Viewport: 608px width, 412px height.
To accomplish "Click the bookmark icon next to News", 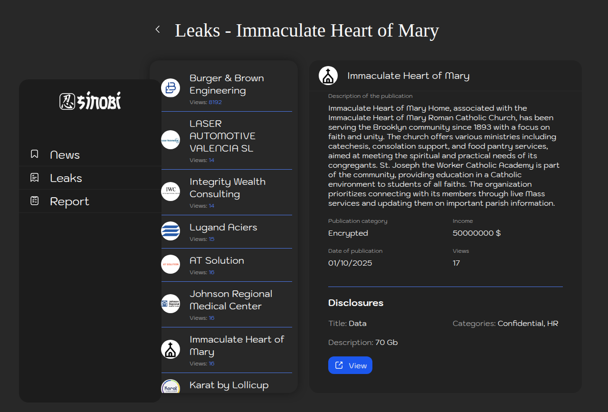I will click(x=35, y=154).
